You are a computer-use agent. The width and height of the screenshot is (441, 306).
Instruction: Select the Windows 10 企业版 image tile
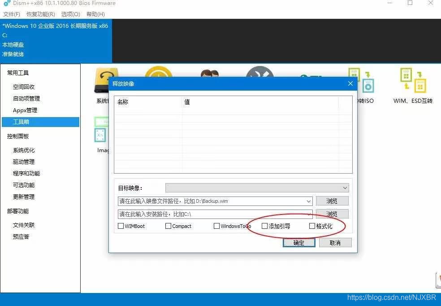(x=56, y=41)
